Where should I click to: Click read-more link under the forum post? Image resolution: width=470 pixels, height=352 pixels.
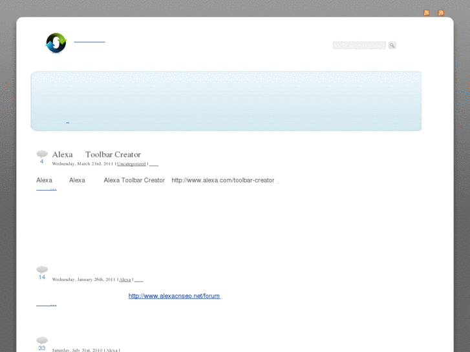[x=47, y=305]
